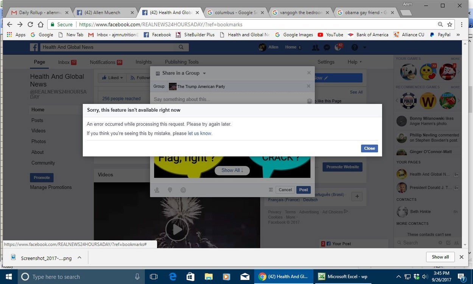
Task: Open chat with Beth Hinkle
Action: coord(428,212)
